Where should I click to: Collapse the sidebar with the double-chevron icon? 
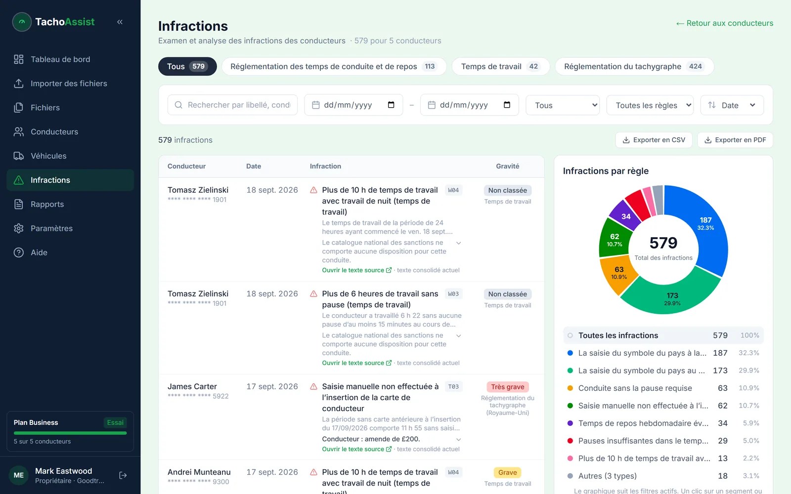coord(120,22)
